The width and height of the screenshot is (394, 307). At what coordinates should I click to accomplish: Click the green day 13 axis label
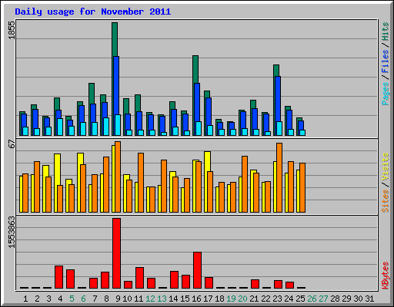coord(162,299)
